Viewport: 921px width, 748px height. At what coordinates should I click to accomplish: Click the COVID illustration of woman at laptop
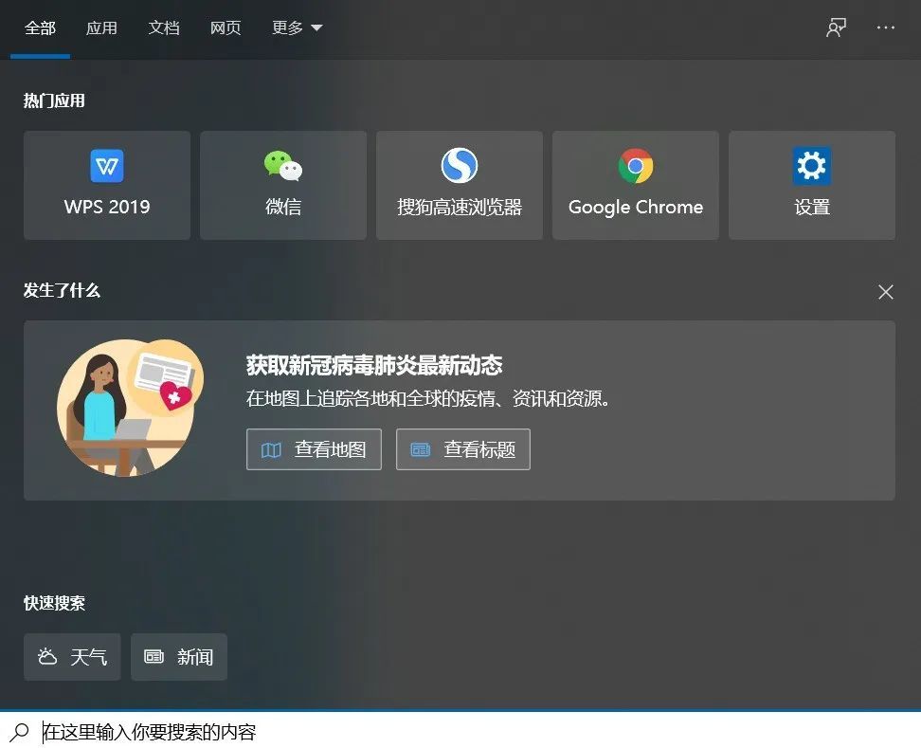coord(131,408)
